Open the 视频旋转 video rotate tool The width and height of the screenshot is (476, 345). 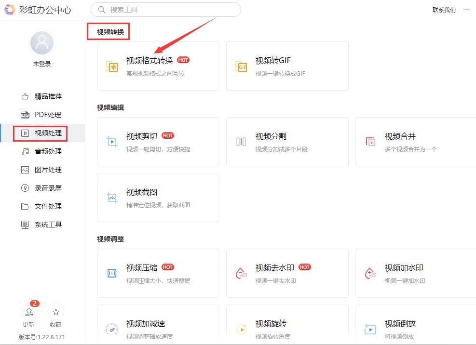point(286,329)
